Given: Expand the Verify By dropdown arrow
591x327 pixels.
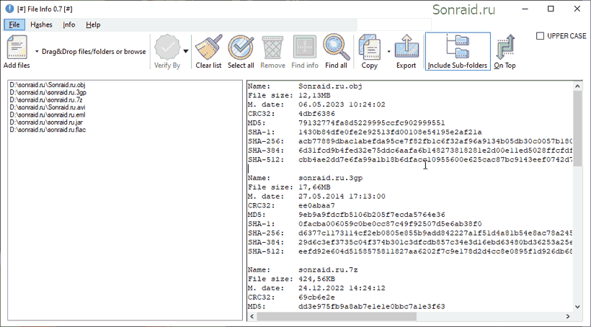Looking at the screenshot, I should (185, 52).
